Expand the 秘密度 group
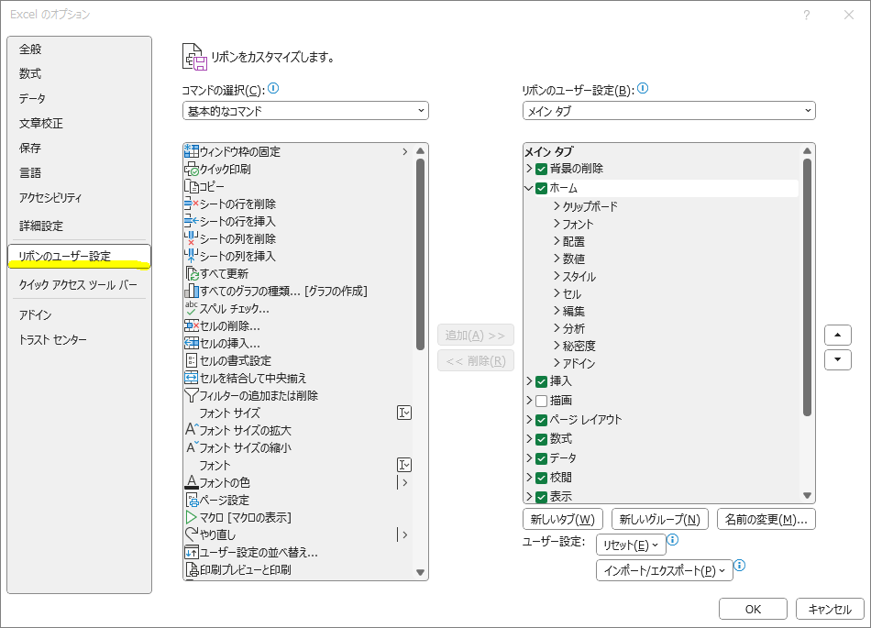 click(557, 346)
